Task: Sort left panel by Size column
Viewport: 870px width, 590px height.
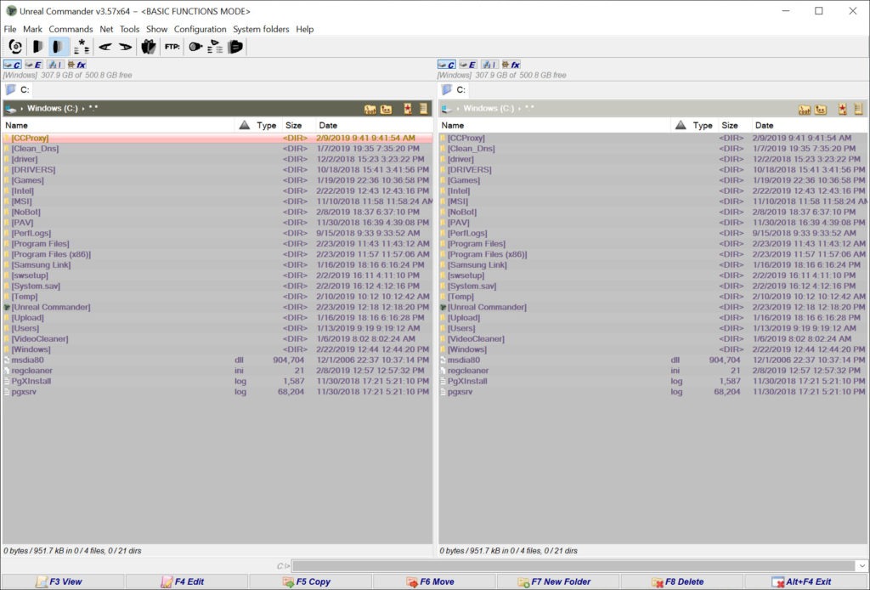Action: [298, 126]
